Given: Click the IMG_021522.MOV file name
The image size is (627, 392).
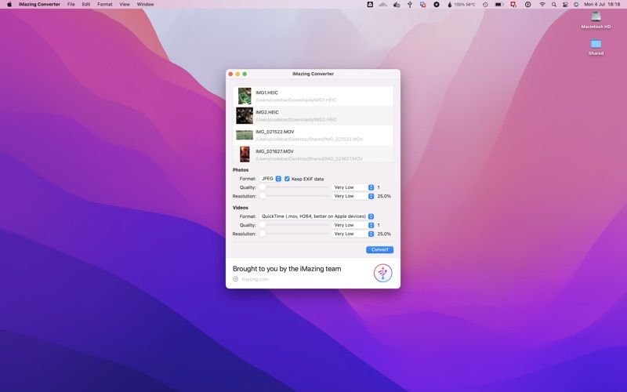Looking at the screenshot, I should click(x=275, y=132).
